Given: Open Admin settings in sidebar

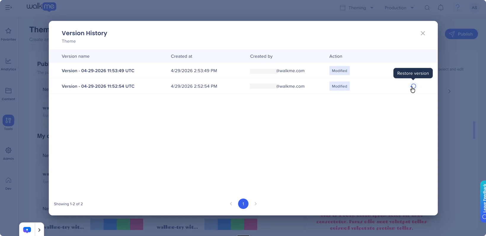Looking at the screenshot, I should tap(8, 153).
